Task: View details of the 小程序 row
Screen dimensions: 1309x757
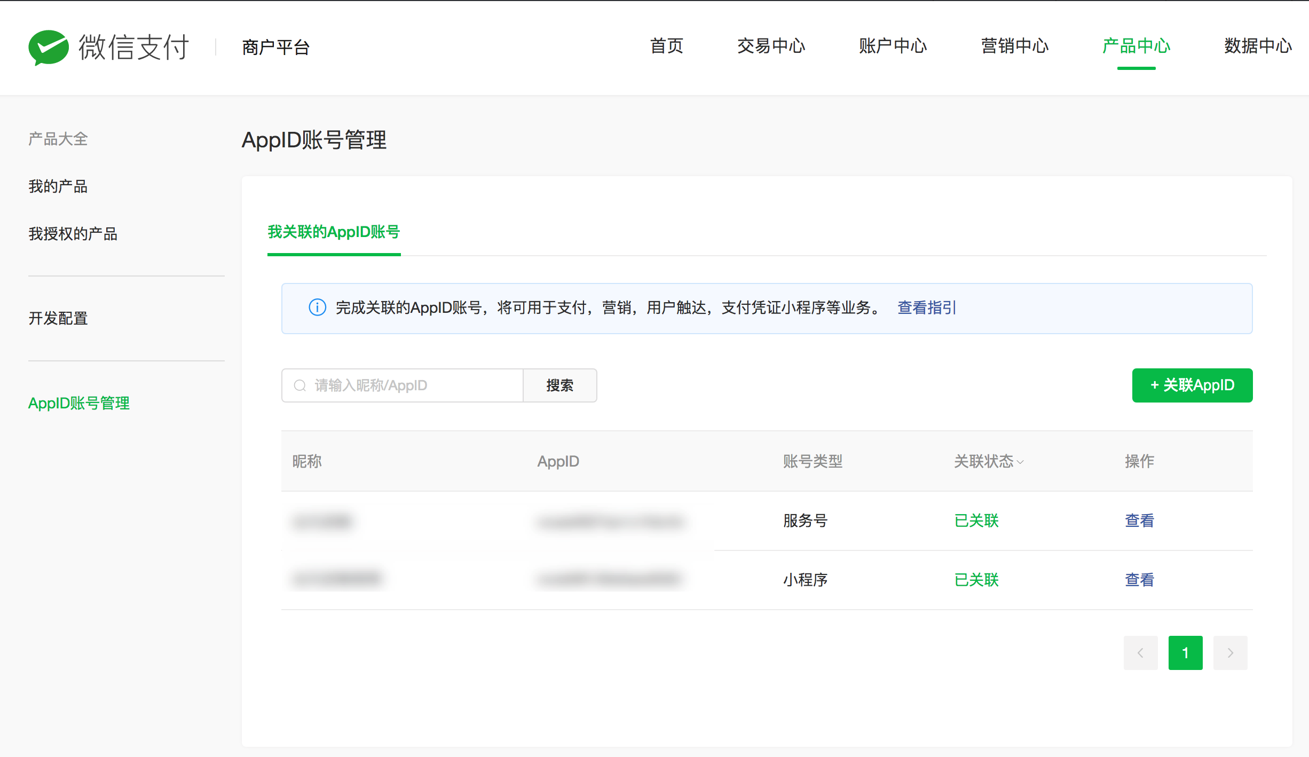Action: [1139, 580]
